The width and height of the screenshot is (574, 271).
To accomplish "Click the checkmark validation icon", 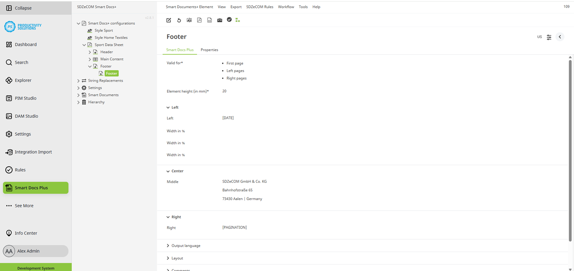I will click(229, 20).
